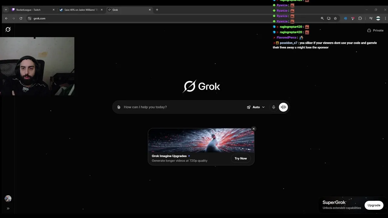Click the zoom magnifier icon in address bar
388x218 pixels.
[322, 18]
